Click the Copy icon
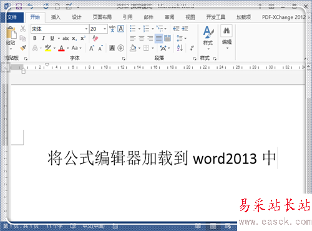This screenshot has height=231, width=312. click(22, 38)
